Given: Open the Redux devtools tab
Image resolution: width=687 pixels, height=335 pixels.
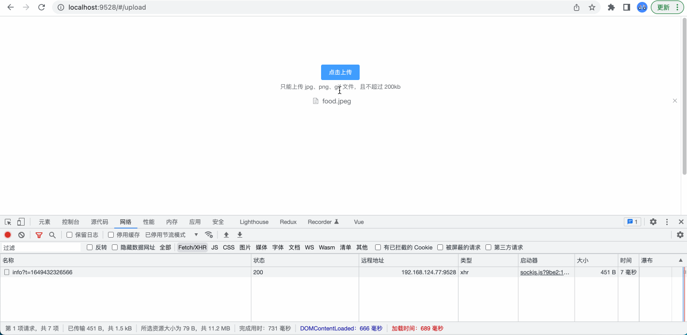Looking at the screenshot, I should tap(288, 222).
